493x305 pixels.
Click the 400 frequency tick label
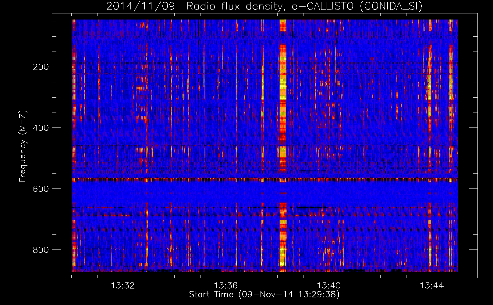click(x=41, y=128)
